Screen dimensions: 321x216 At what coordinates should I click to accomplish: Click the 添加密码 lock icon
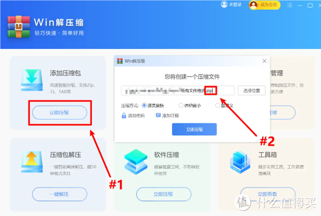point(124,116)
